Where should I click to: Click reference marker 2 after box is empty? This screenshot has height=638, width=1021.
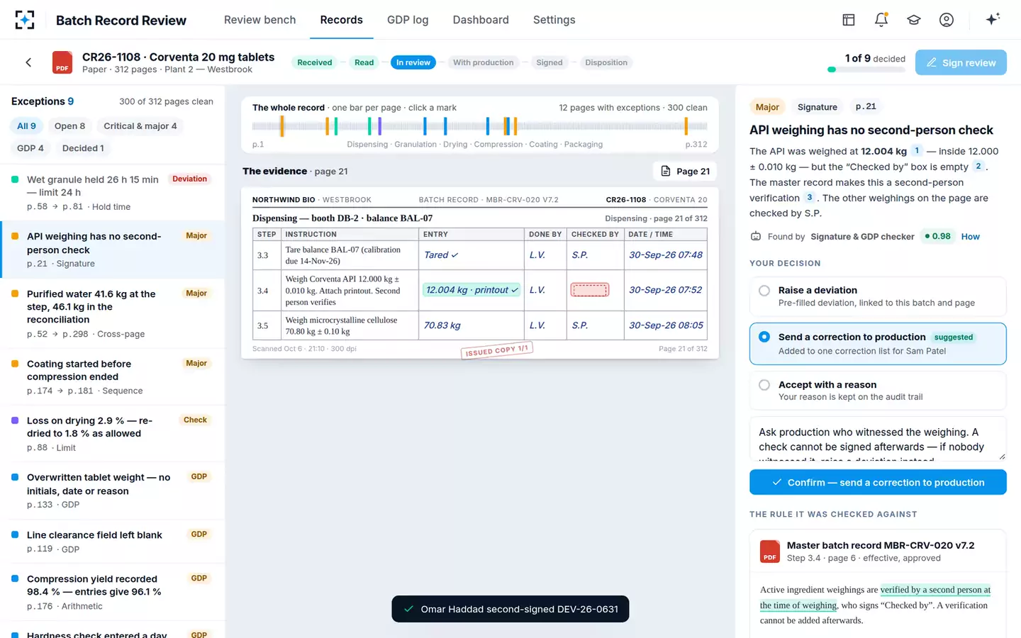(978, 166)
